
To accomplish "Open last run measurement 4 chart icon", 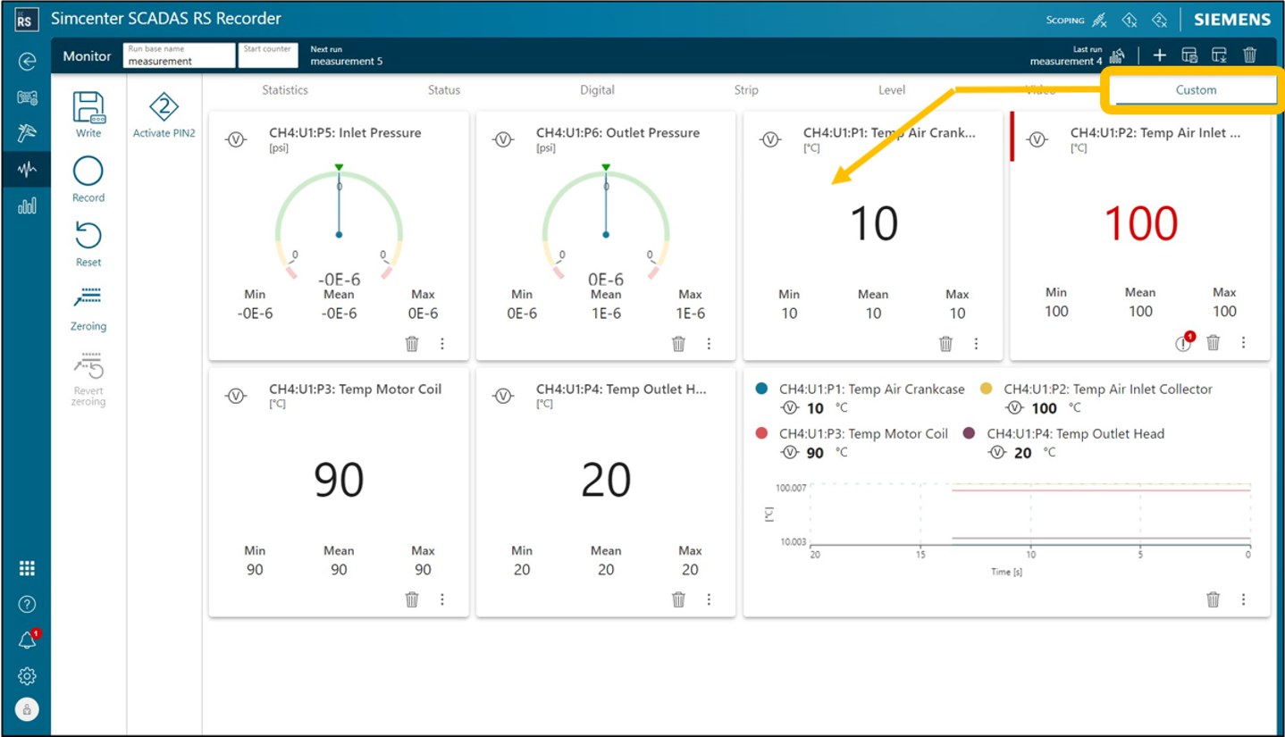I will (x=1117, y=57).
